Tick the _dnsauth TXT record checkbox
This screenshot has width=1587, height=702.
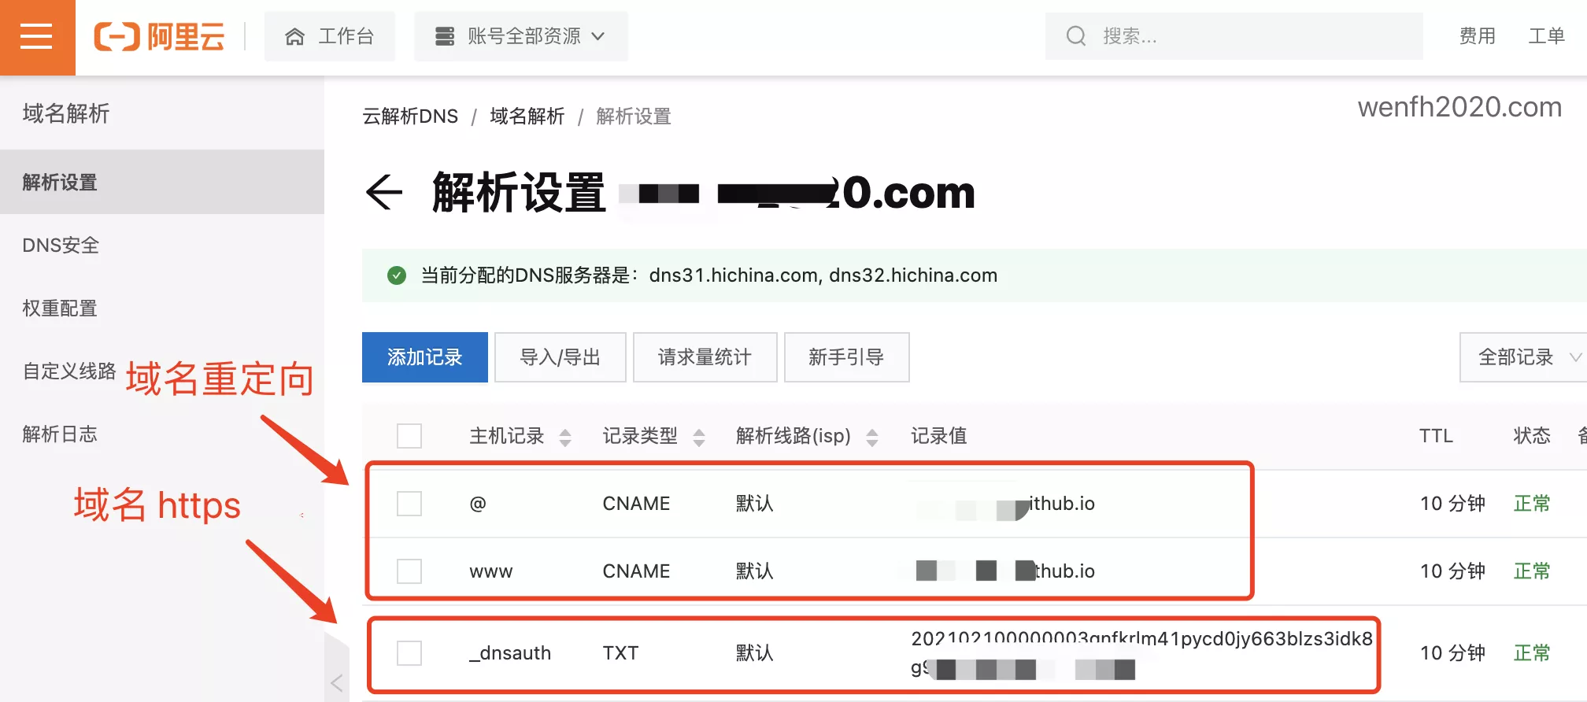click(409, 653)
